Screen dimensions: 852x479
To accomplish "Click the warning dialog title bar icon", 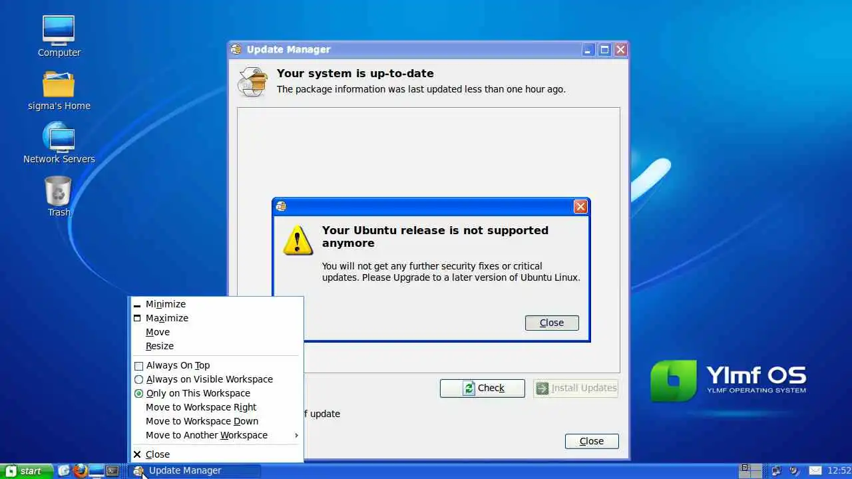I will (281, 207).
